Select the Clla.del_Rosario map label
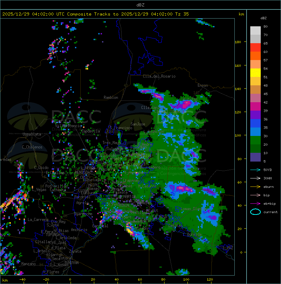 tap(159, 76)
